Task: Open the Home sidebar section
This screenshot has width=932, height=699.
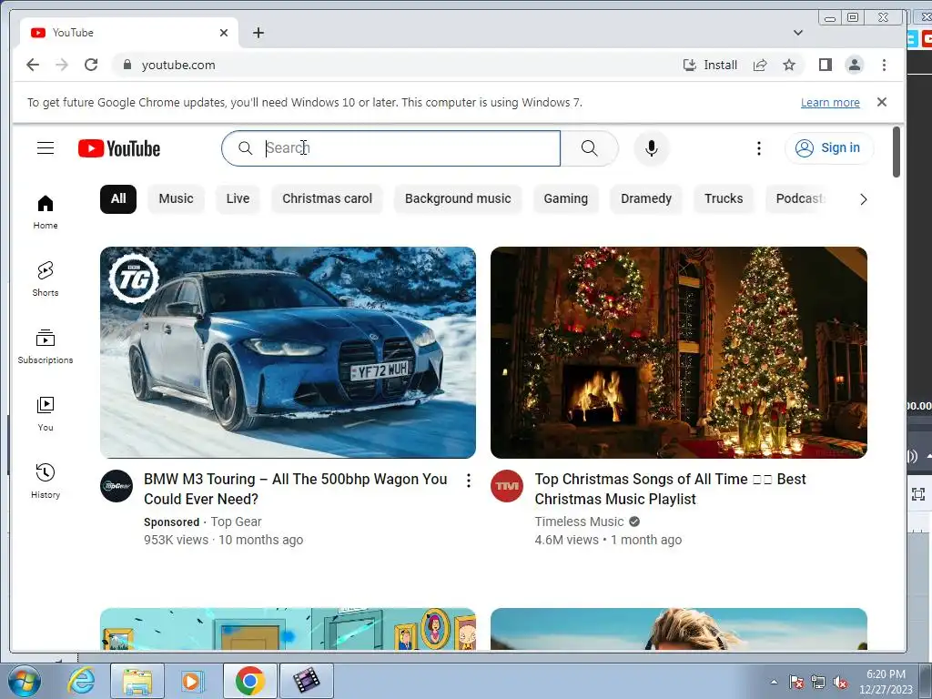Action: tap(46, 212)
